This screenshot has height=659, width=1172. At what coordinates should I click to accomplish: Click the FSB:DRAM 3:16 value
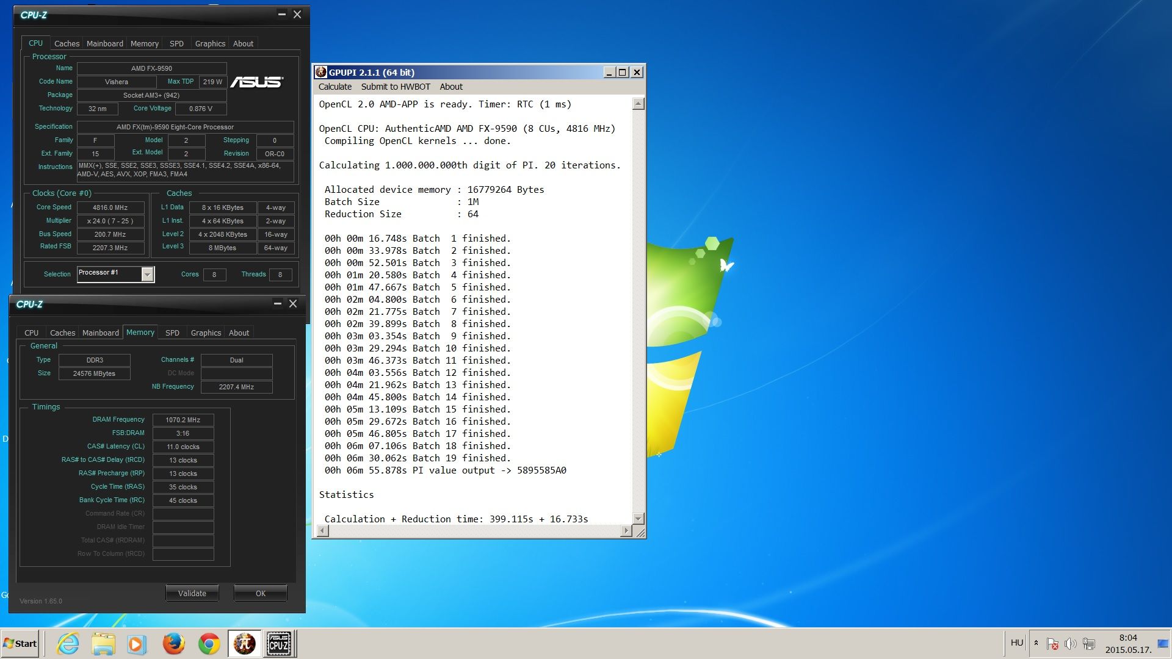pyautogui.click(x=183, y=433)
